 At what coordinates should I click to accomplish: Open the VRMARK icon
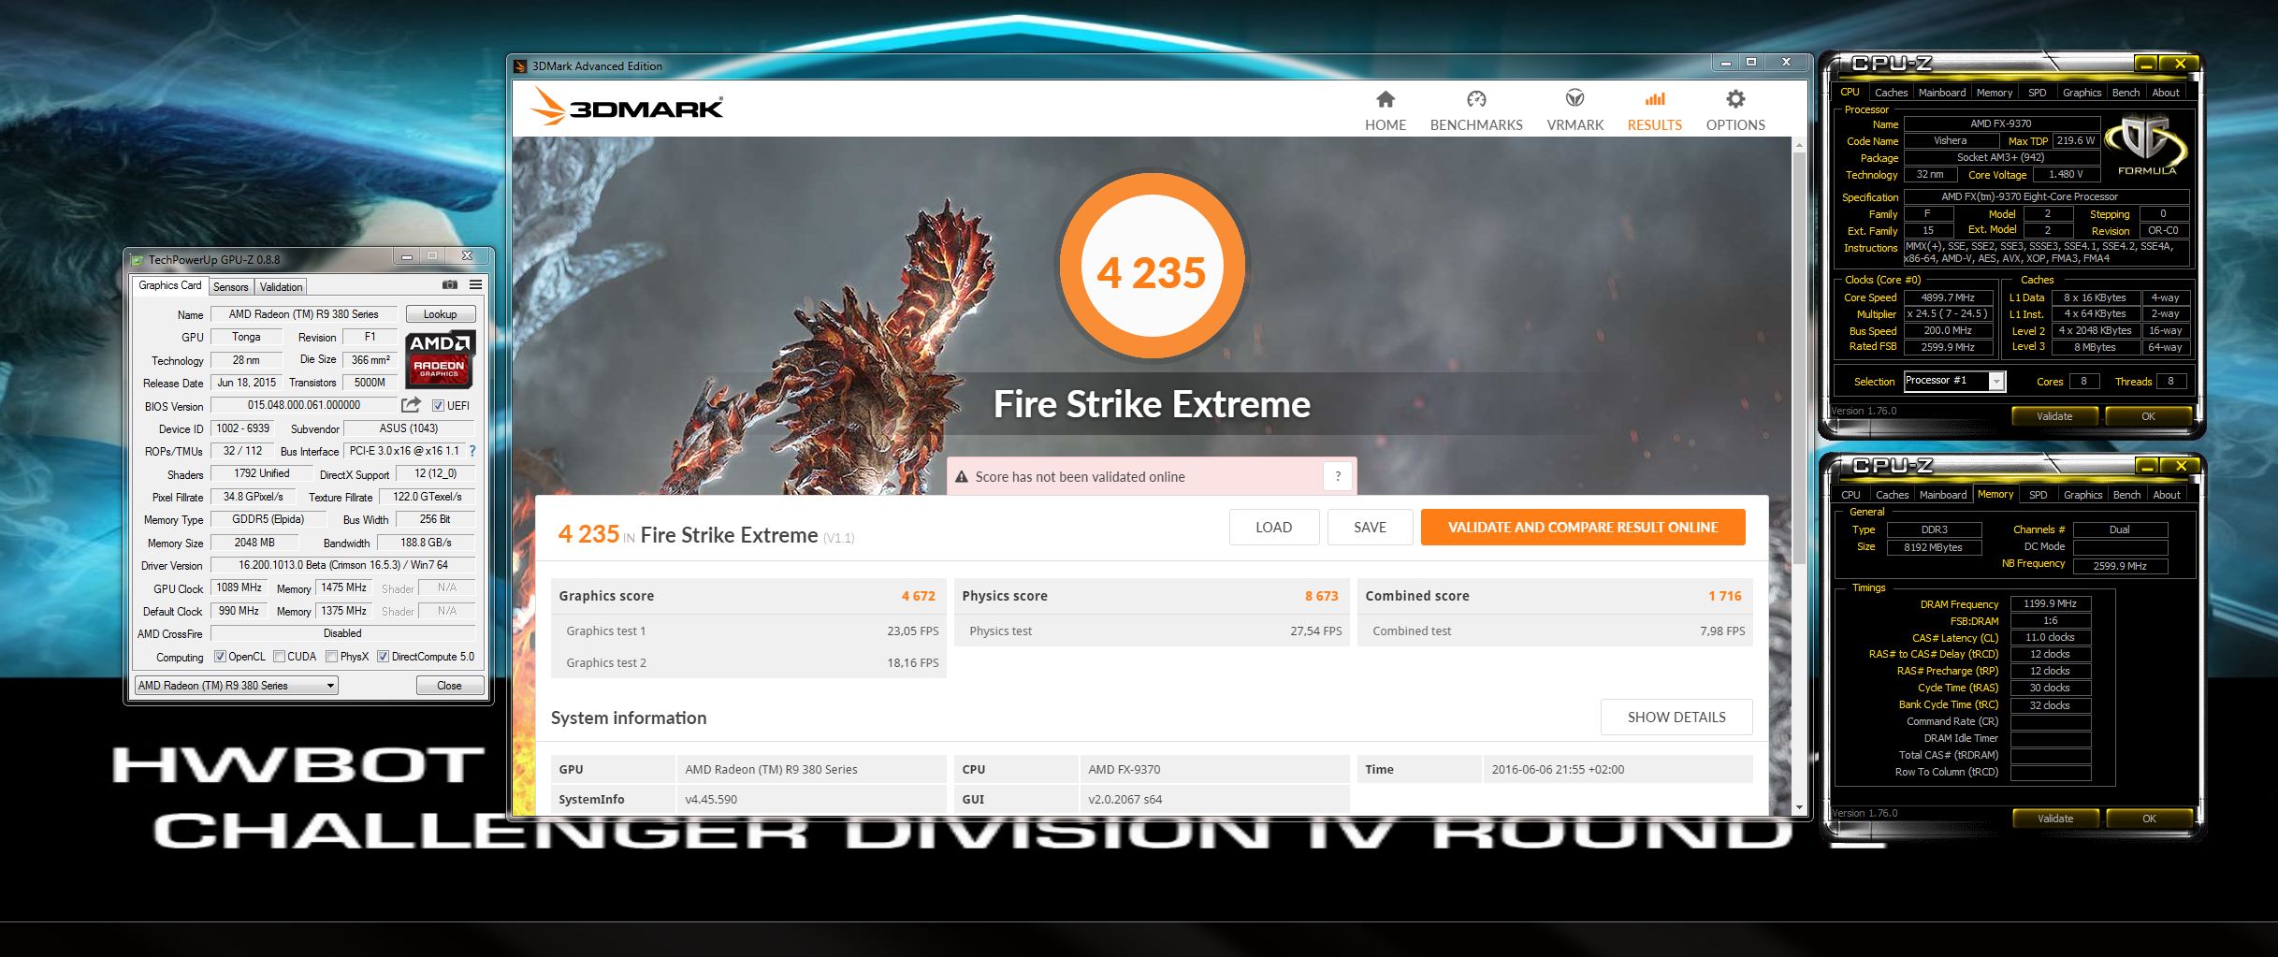coord(1575,98)
